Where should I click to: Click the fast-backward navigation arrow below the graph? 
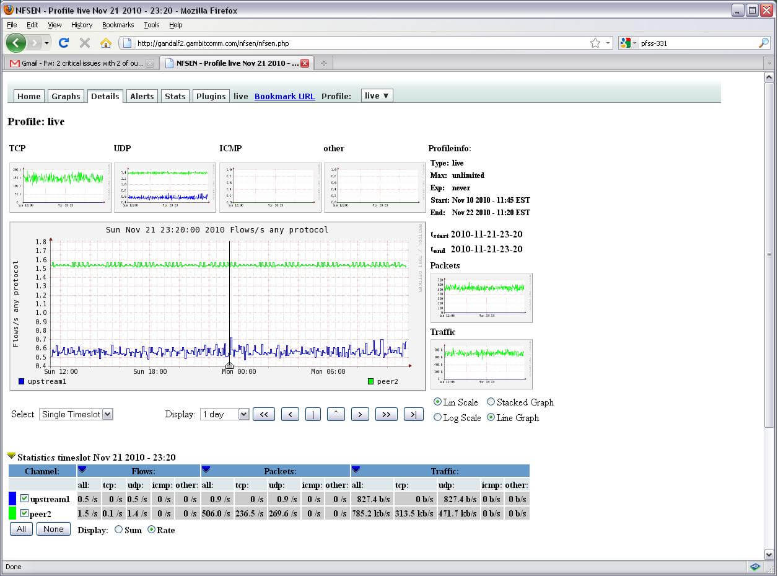[x=264, y=414]
